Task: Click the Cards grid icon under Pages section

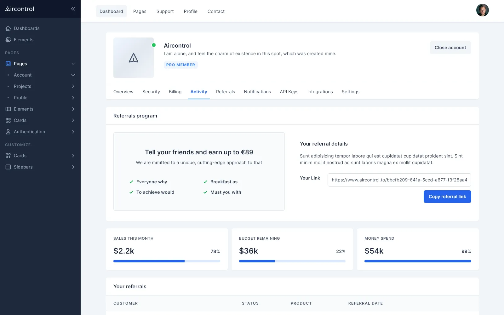Action: [8, 120]
